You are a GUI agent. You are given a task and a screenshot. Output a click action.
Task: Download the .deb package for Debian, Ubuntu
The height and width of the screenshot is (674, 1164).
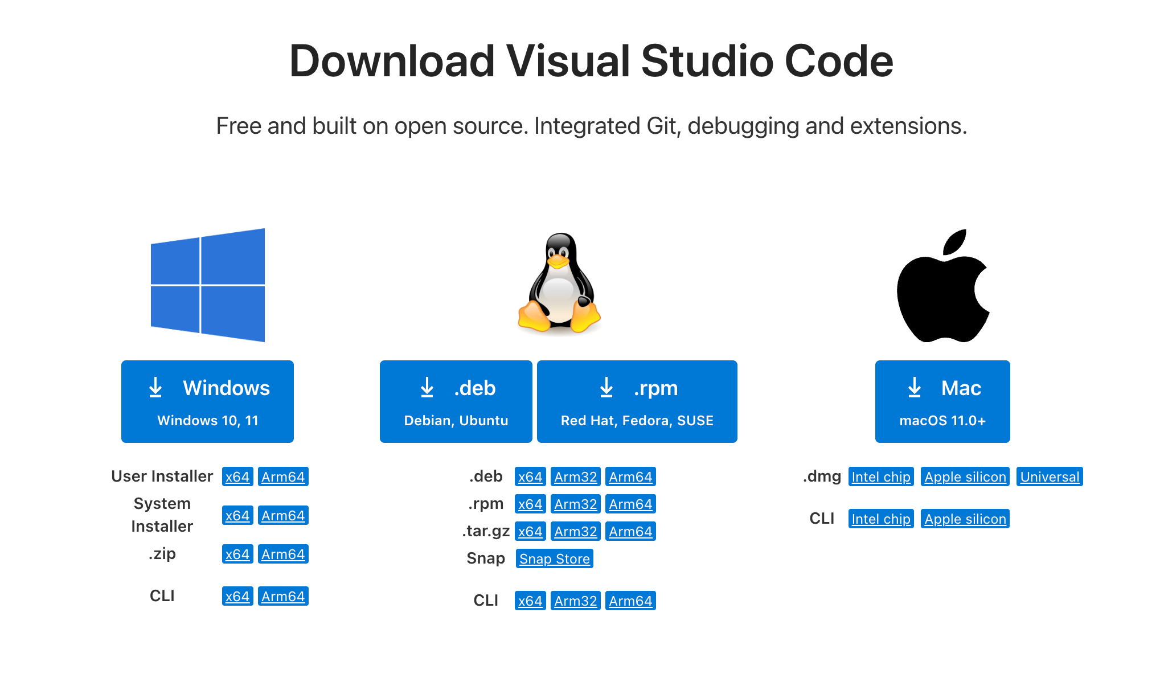pyautogui.click(x=456, y=401)
